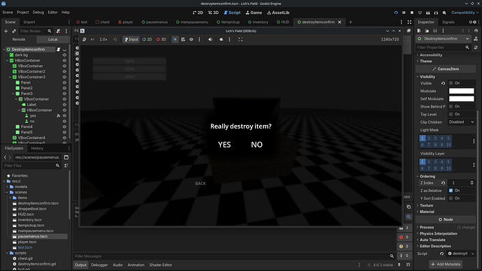Open the Project menu
The image size is (482, 271).
[23, 13]
